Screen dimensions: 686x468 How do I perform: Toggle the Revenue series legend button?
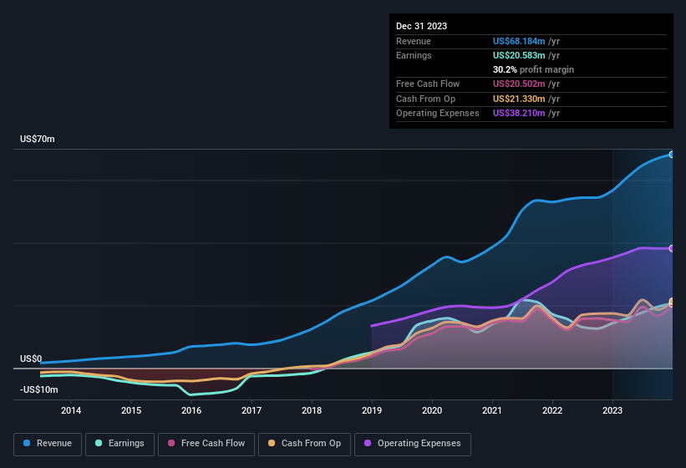click(x=48, y=444)
